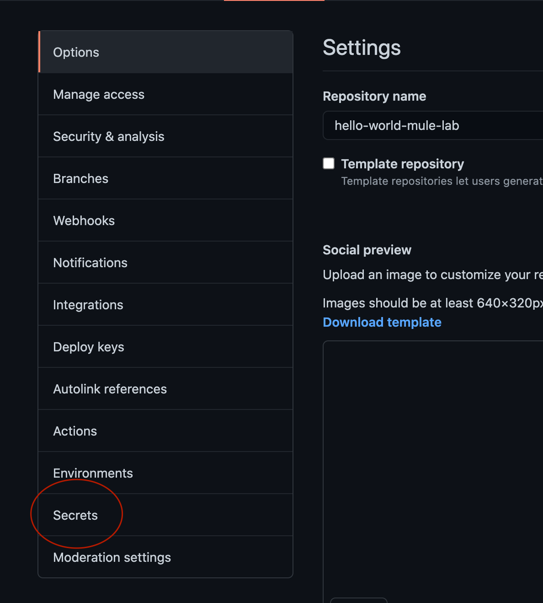Open Autolink references settings

(110, 389)
